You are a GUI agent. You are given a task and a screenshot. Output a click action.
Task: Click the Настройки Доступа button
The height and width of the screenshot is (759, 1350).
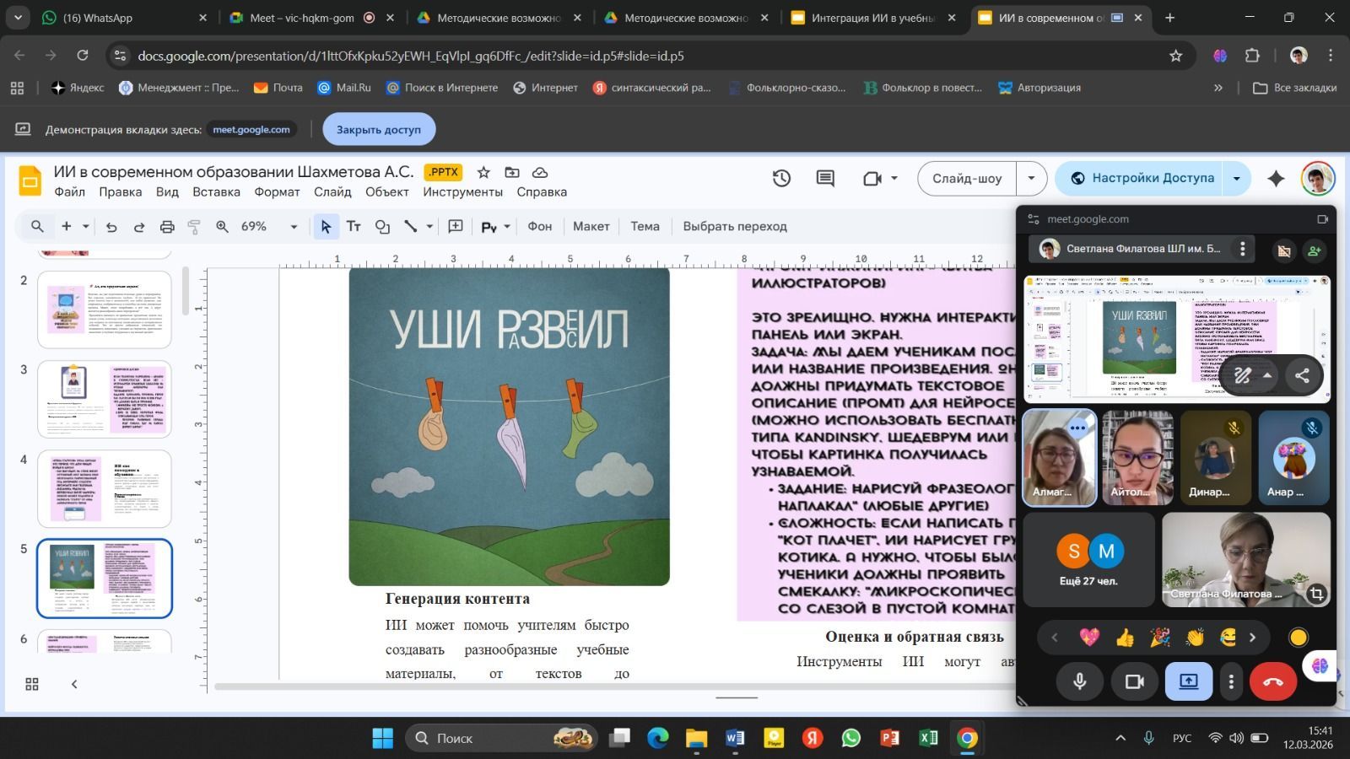click(x=1142, y=178)
